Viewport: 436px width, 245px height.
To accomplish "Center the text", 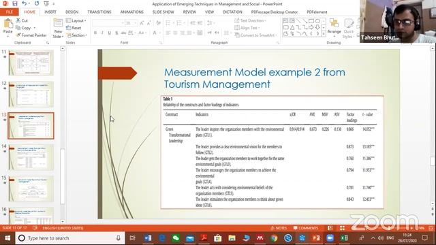I will (x=175, y=33).
